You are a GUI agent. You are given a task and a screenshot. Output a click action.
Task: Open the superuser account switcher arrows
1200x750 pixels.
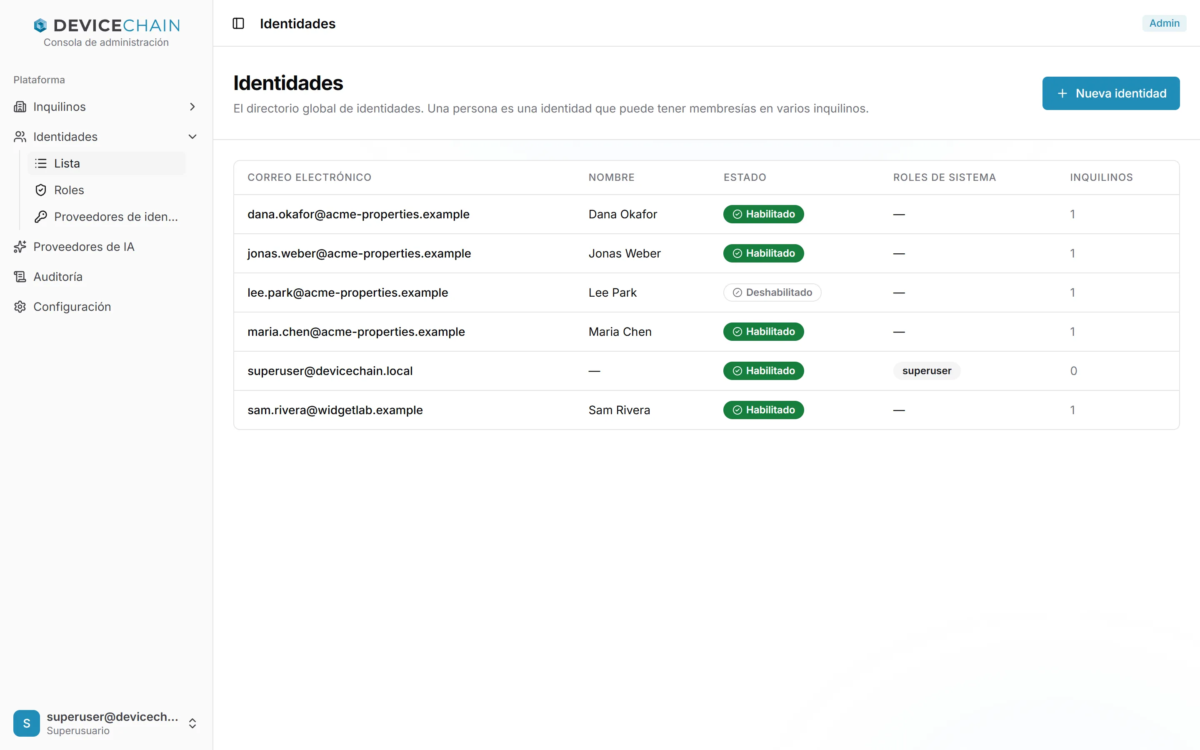pyautogui.click(x=192, y=723)
